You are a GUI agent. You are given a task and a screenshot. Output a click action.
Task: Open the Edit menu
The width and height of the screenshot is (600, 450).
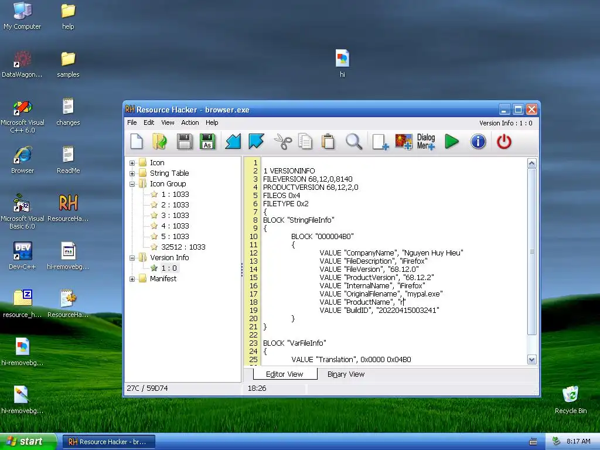[149, 122]
